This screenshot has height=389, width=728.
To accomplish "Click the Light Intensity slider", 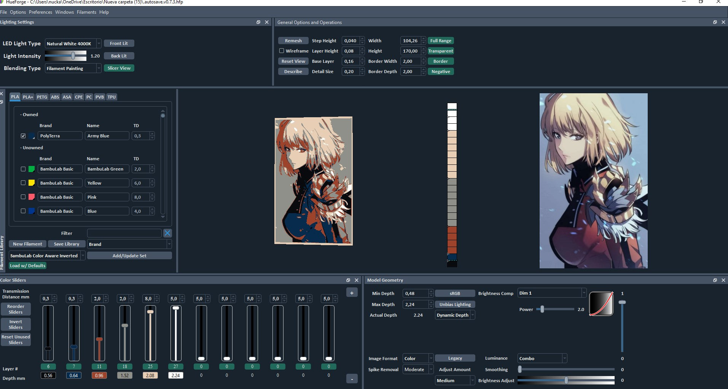I will (x=65, y=56).
